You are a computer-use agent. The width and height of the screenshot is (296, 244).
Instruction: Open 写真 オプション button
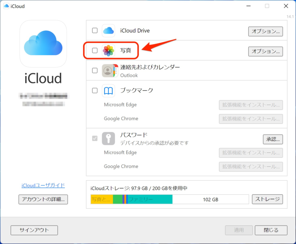(265, 52)
